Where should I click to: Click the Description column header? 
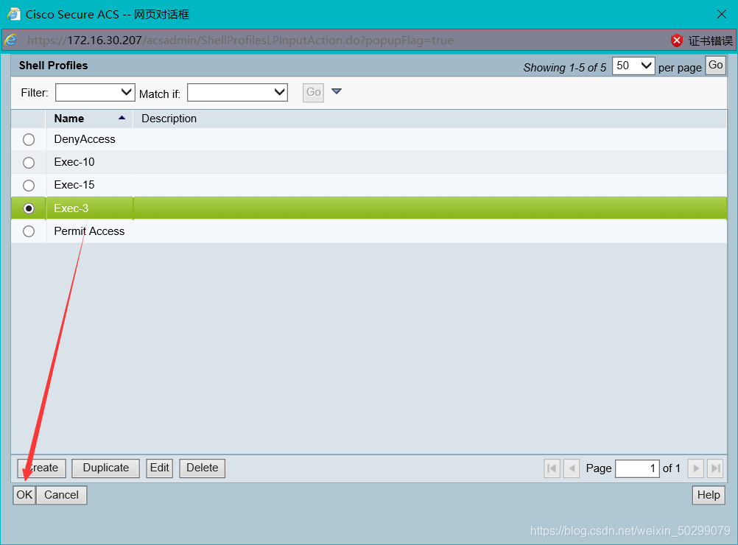point(169,119)
